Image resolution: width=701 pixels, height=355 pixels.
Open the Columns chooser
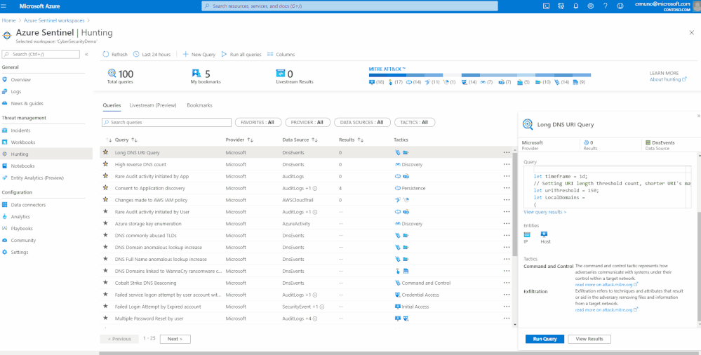(281, 55)
